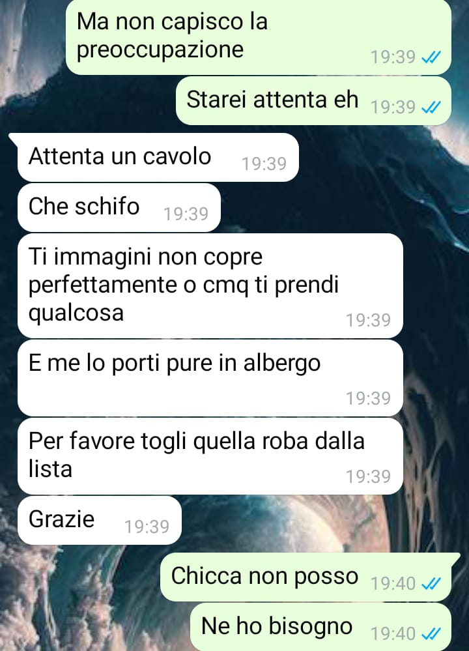Select the 'Attenta un cavolo' message bubble

click(x=158, y=157)
